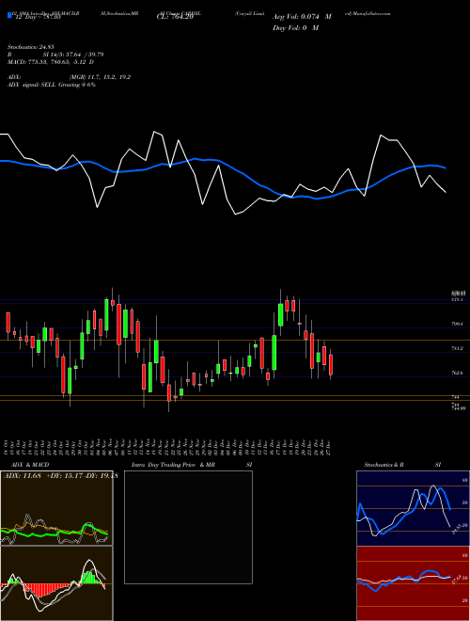This screenshot has width=470, height=621.
Task: Click the red RSI chart panel
Action: [x=413, y=583]
